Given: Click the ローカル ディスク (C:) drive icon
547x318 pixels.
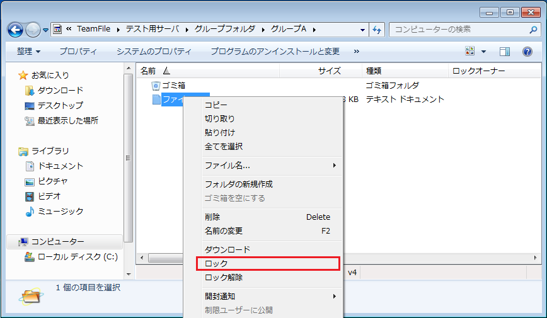Looking at the screenshot, I should [29, 257].
